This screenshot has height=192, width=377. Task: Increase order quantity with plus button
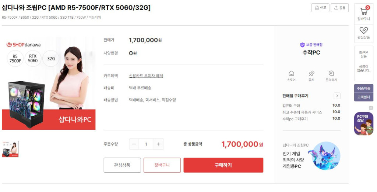click(159, 144)
